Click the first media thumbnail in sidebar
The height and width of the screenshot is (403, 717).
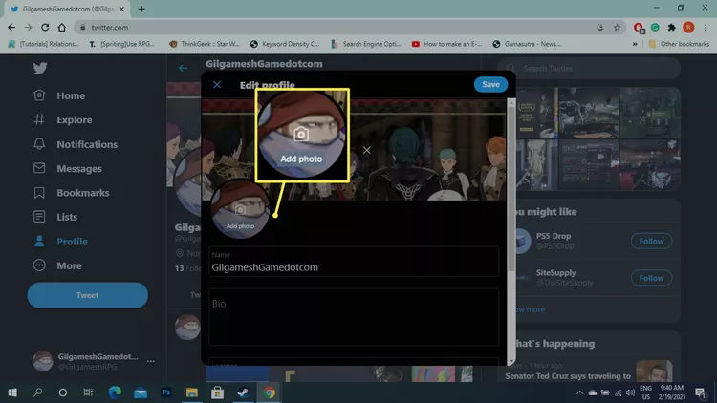click(537, 114)
